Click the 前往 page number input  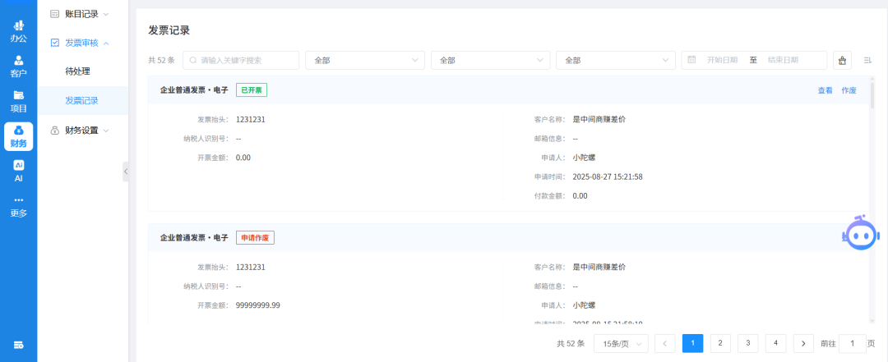point(853,343)
